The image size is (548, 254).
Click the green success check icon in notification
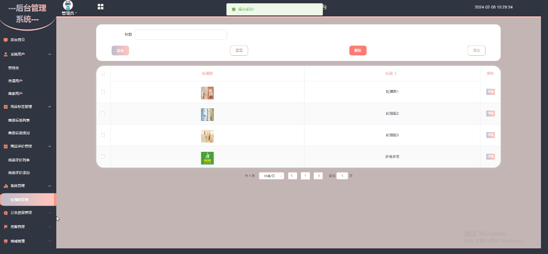point(234,9)
